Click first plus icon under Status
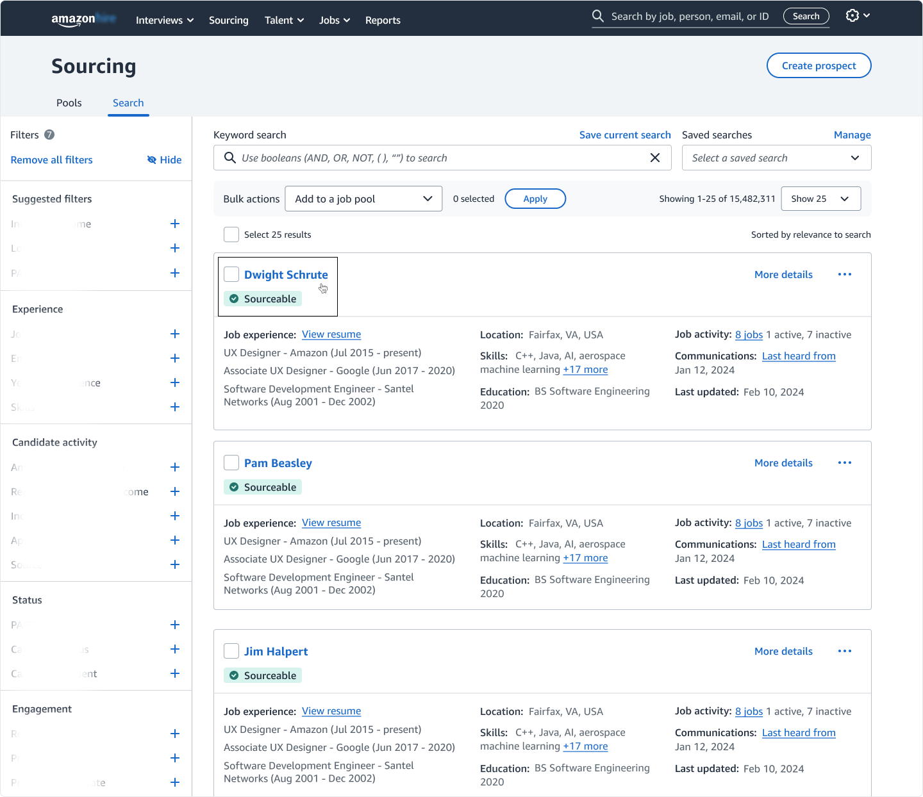 tap(175, 625)
